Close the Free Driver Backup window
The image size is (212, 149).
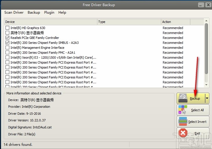click(208, 5)
